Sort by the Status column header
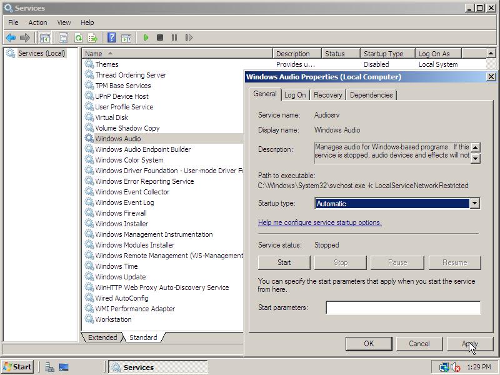Image resolution: width=500 pixels, height=375 pixels. [341, 54]
